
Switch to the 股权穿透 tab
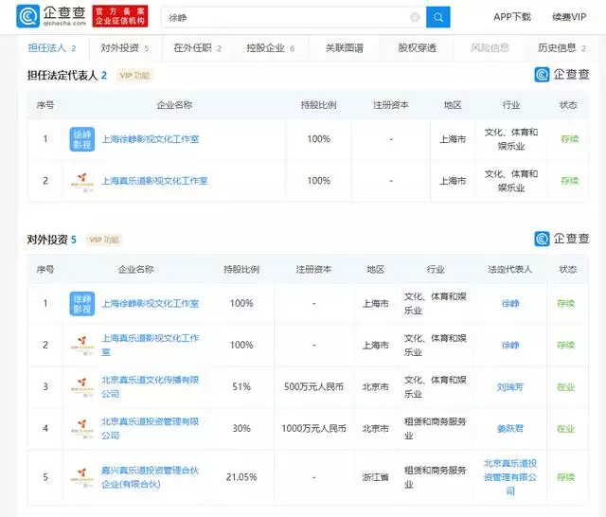(417, 48)
